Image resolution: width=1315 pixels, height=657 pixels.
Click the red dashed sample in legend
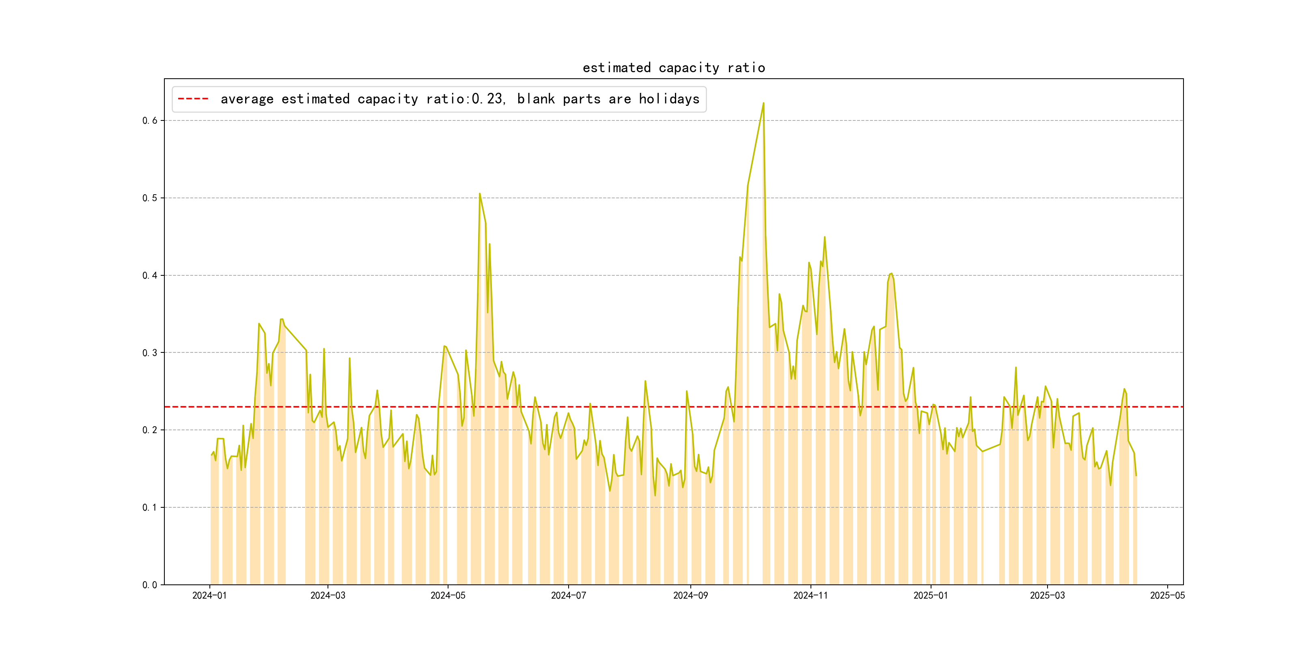tap(193, 99)
